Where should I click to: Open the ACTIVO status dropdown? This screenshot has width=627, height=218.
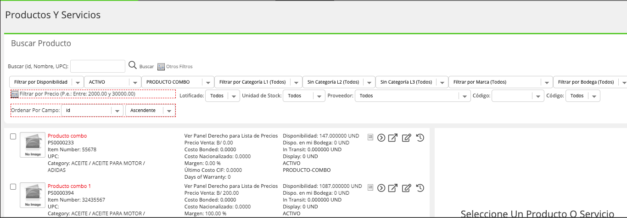click(112, 82)
